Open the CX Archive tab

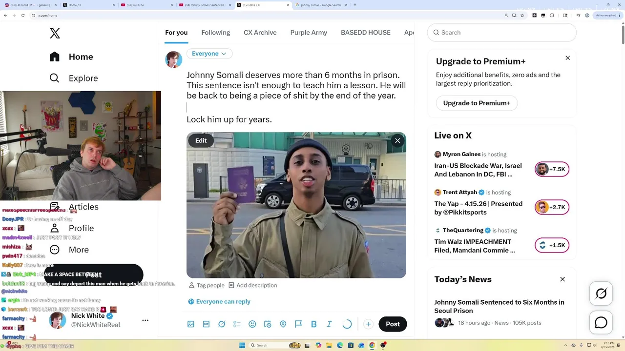click(x=260, y=33)
